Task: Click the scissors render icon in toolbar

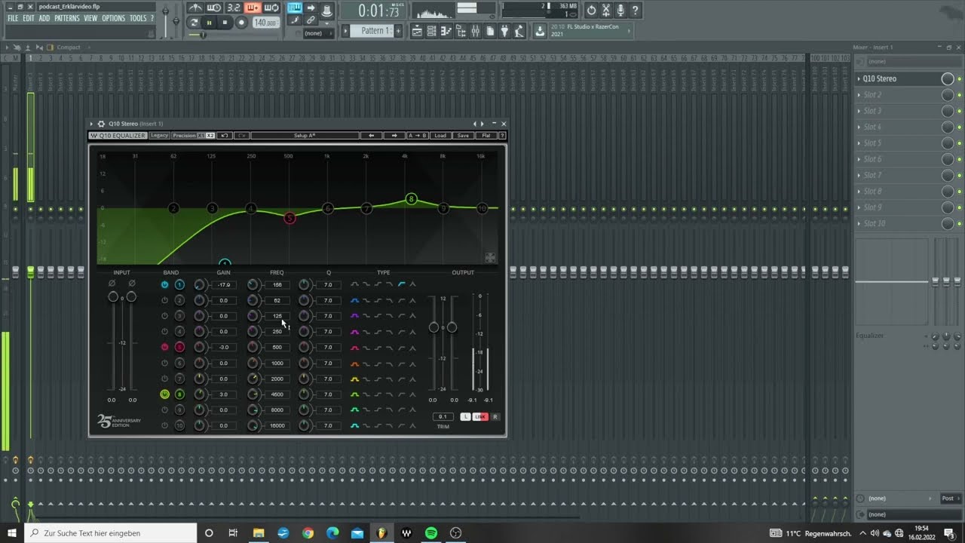Action: coord(605,11)
